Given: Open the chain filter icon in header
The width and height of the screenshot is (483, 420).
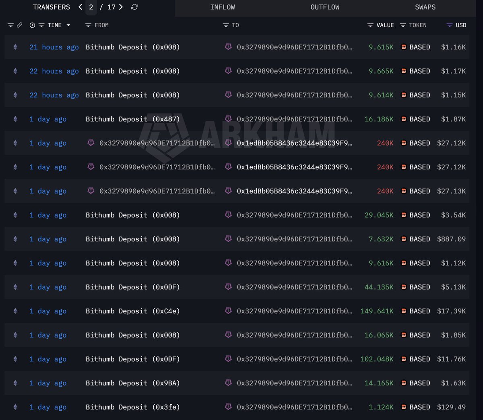Looking at the screenshot, I should (10, 25).
